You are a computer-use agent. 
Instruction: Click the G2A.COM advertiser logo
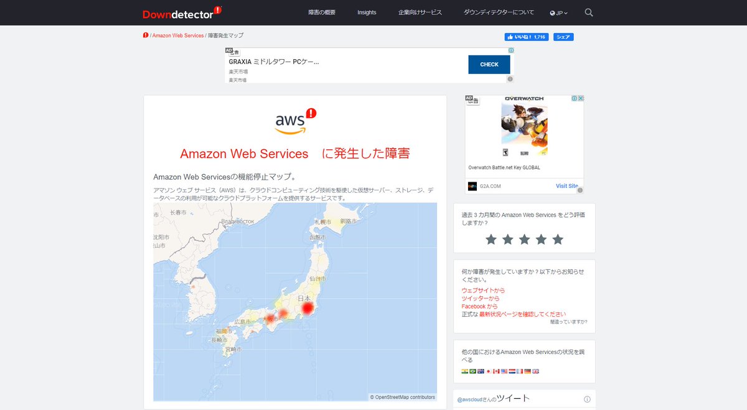[473, 186]
